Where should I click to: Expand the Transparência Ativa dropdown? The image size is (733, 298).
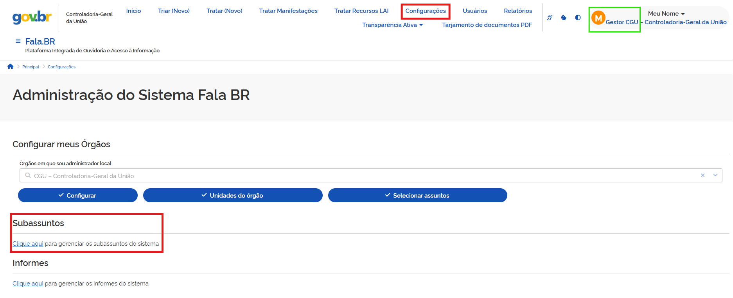(x=392, y=25)
